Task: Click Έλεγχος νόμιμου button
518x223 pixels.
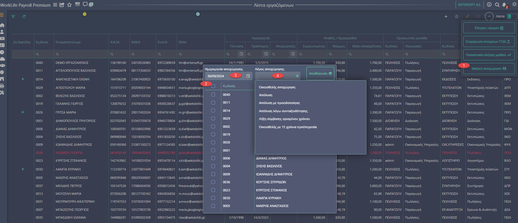Action: point(489,28)
